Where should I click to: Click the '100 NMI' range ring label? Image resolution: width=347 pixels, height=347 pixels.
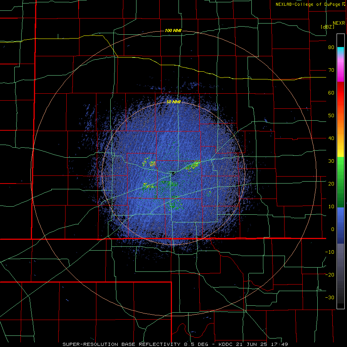tap(173, 30)
